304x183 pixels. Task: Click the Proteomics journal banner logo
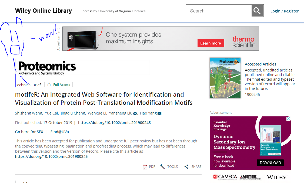tap(82, 68)
